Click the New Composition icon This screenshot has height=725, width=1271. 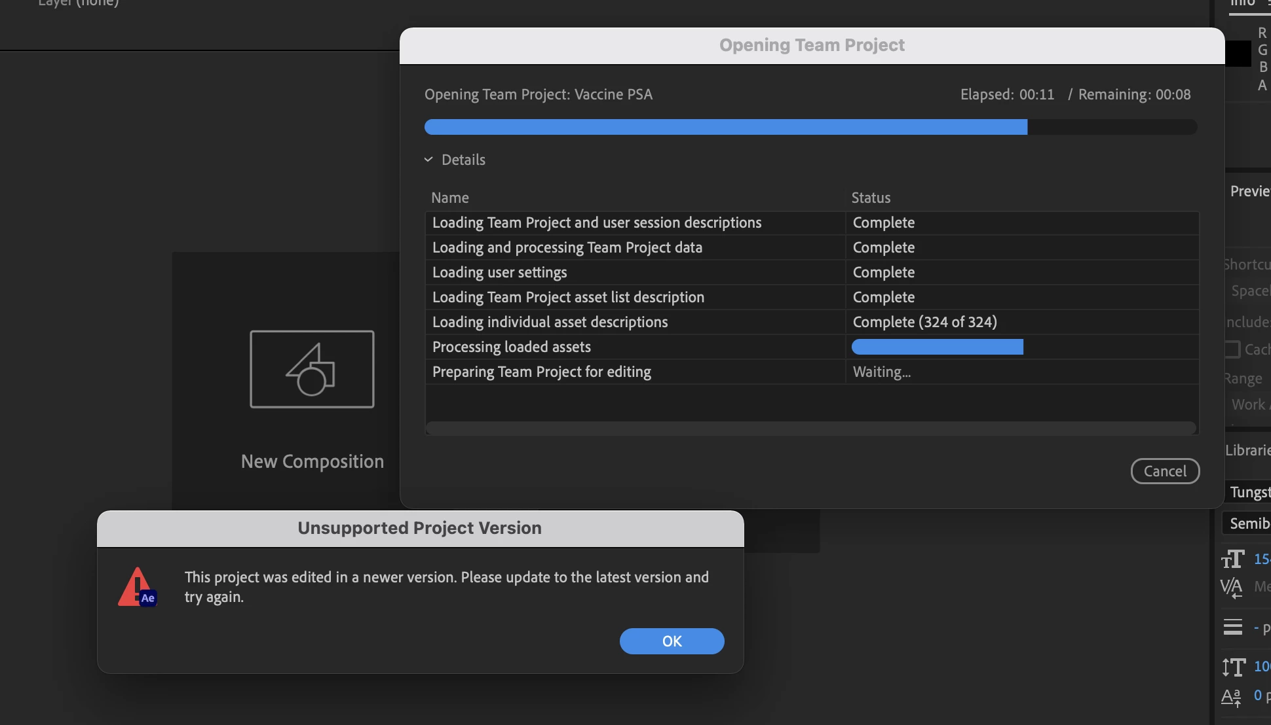click(312, 369)
